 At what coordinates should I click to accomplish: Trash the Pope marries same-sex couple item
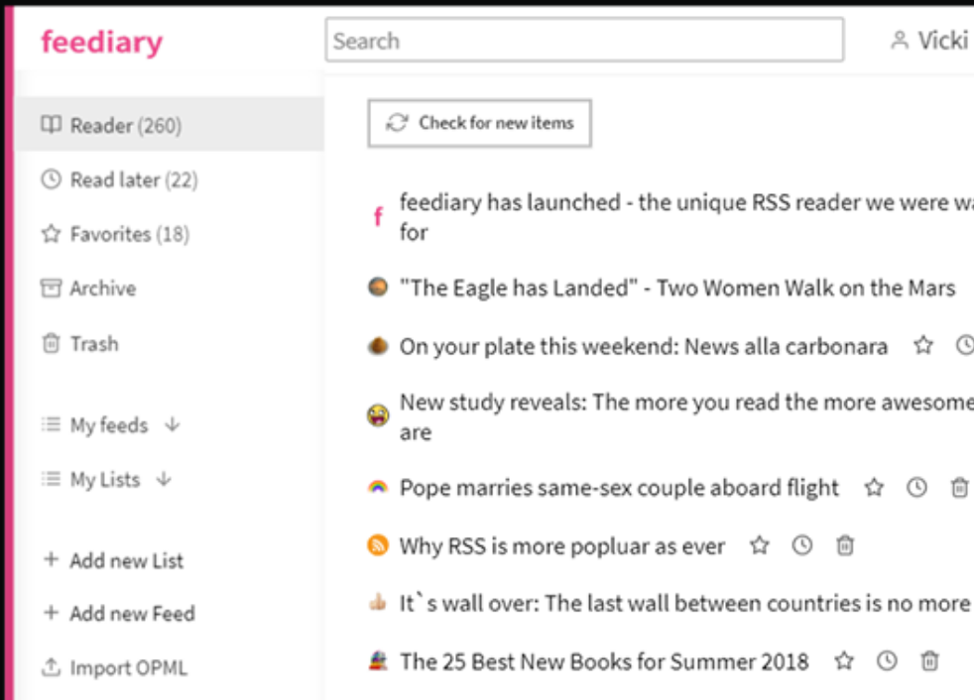click(x=960, y=488)
